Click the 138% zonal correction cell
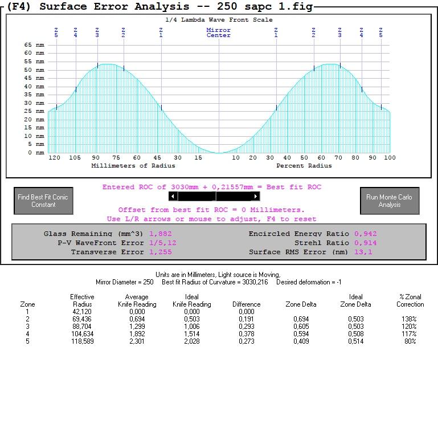The height and width of the screenshot is (436, 438). point(409,319)
